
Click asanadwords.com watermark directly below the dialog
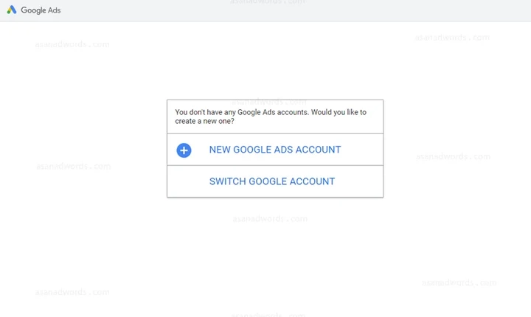[270, 219]
